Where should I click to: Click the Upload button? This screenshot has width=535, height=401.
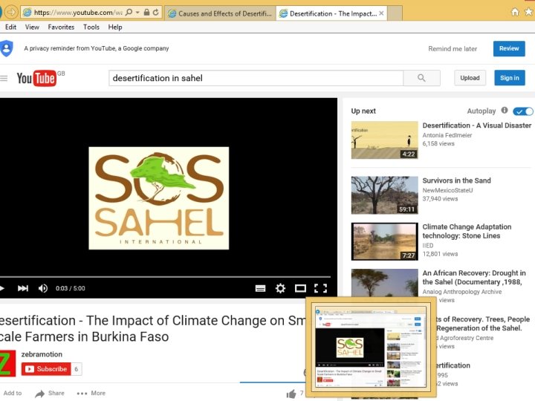470,78
